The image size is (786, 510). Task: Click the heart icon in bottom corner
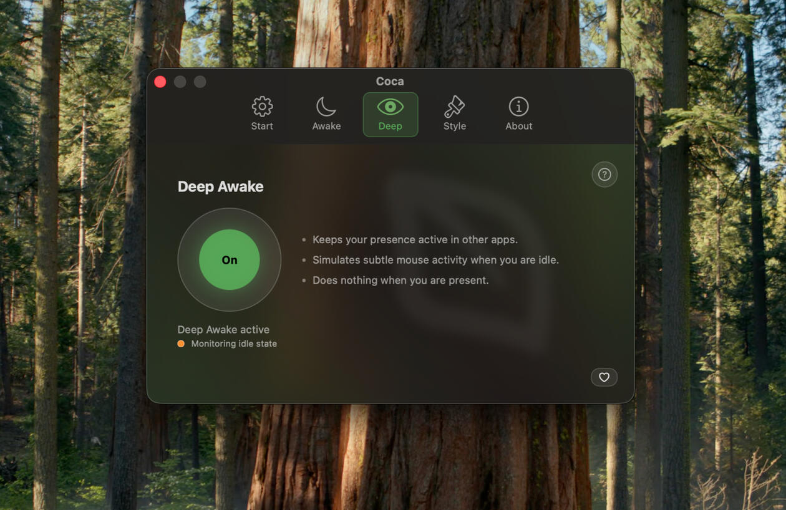[604, 377]
